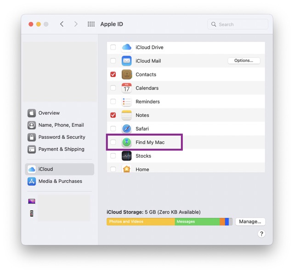
Task: Click the iCloud Mail envelope icon
Action: (126, 61)
